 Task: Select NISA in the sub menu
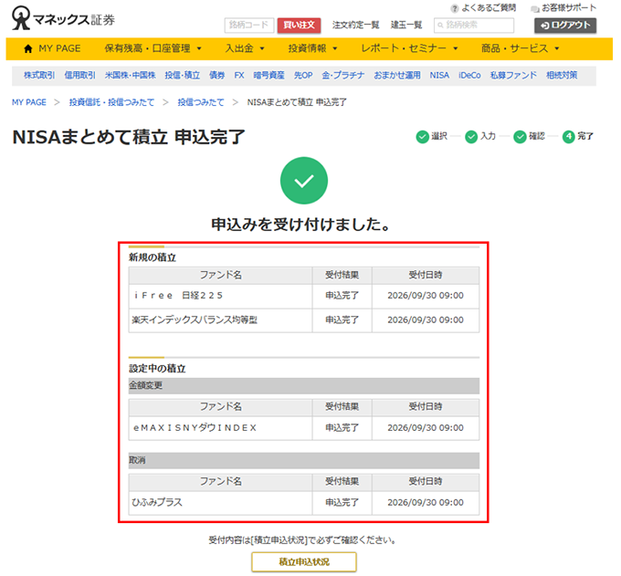click(x=439, y=75)
